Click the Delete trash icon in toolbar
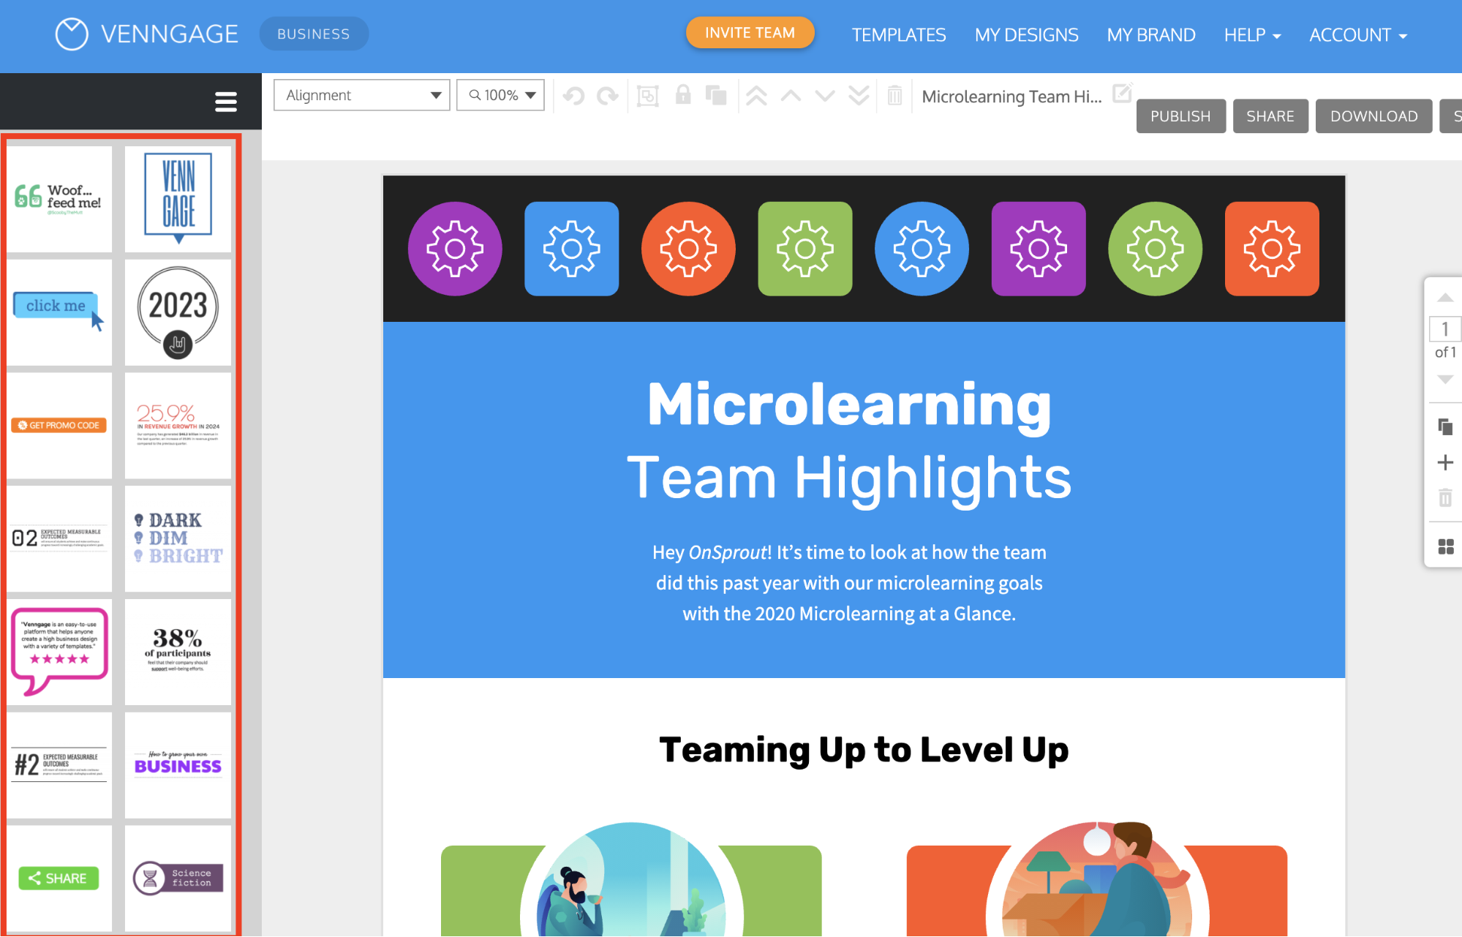Screen dimensions: 1462x937 point(894,96)
